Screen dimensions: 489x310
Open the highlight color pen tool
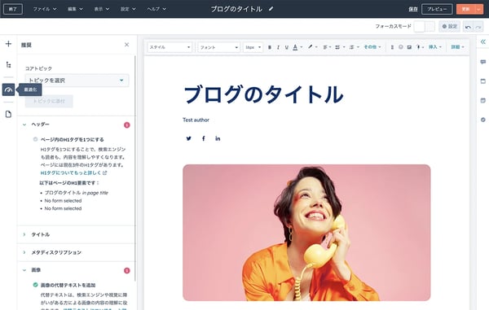[312, 47]
